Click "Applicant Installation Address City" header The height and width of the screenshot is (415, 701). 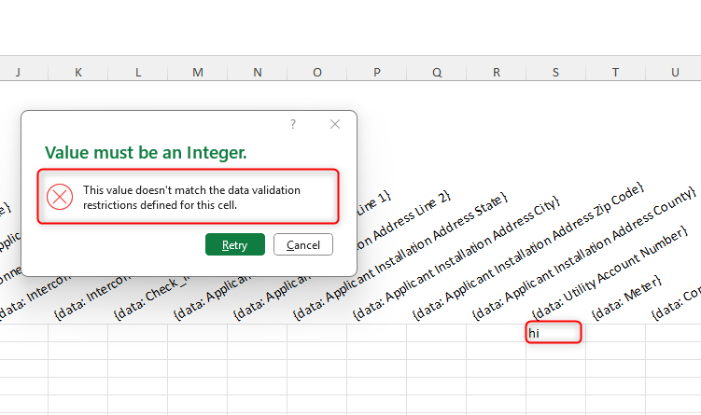456,257
